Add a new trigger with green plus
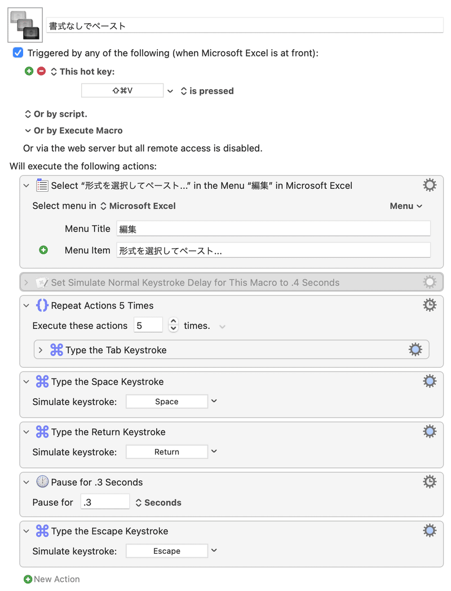 [x=29, y=71]
